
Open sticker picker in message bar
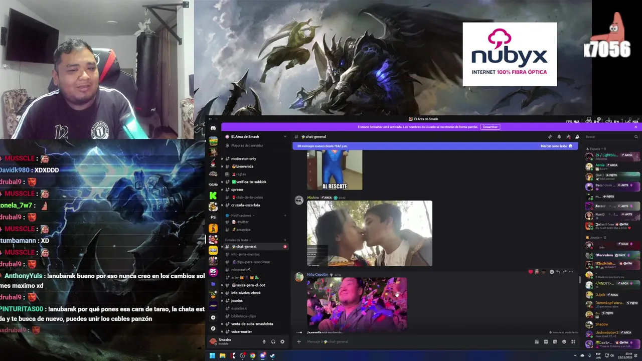click(555, 341)
